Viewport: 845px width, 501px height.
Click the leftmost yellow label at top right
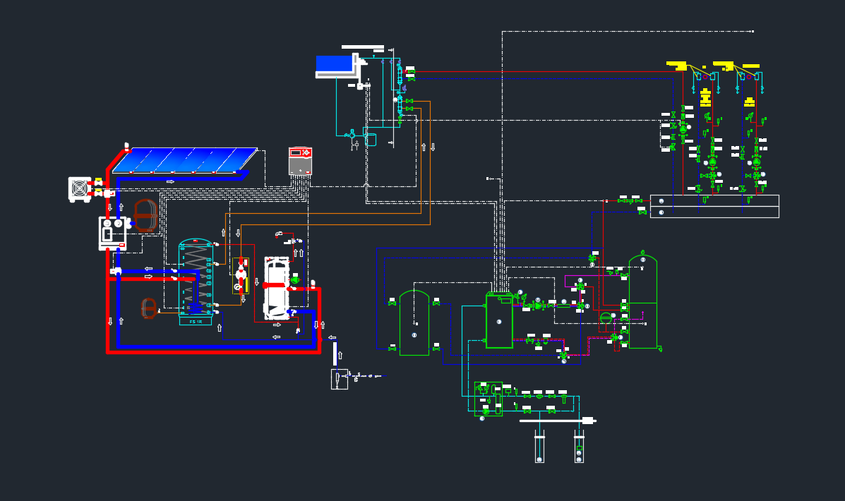(x=676, y=66)
